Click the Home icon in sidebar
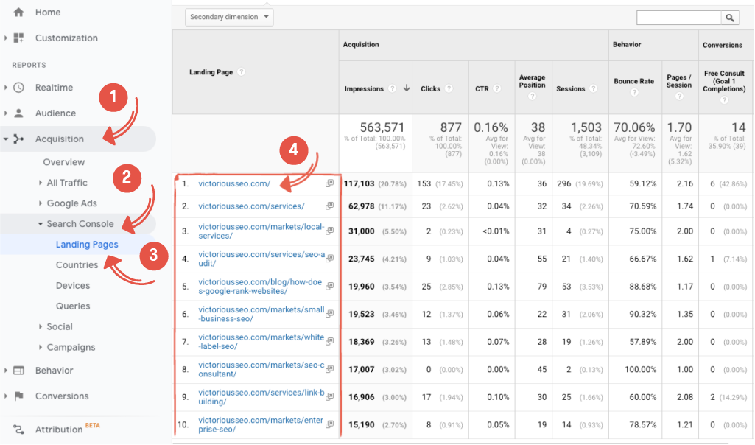Viewport: 755px width, 445px height. pos(18,13)
